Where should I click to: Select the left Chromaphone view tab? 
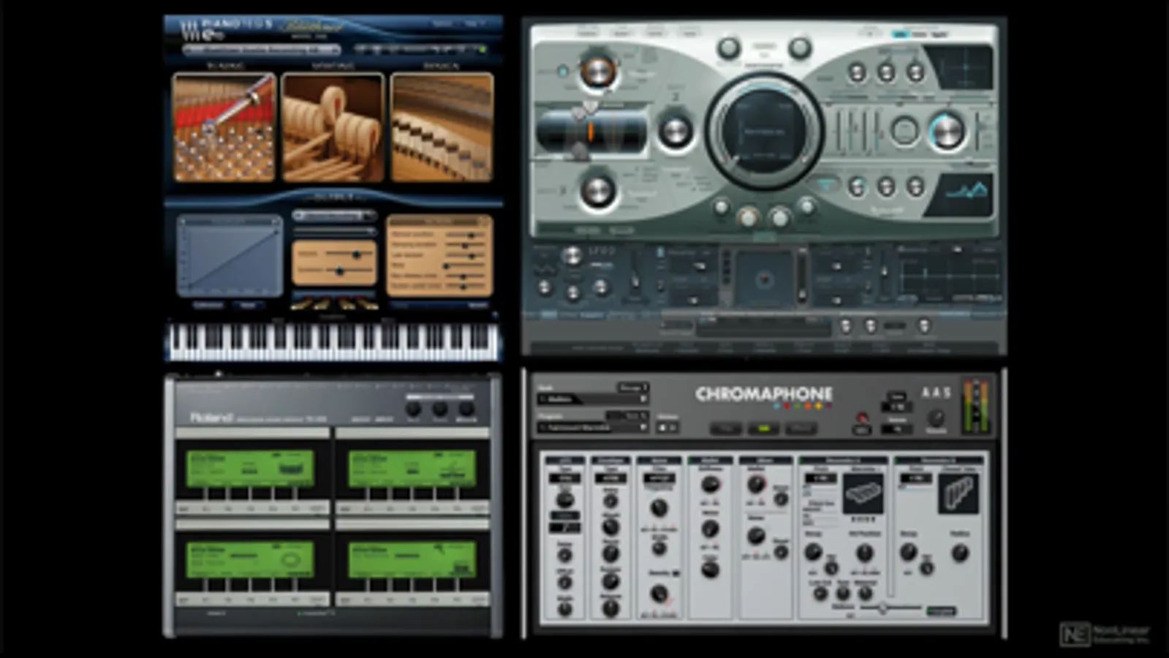tap(726, 428)
